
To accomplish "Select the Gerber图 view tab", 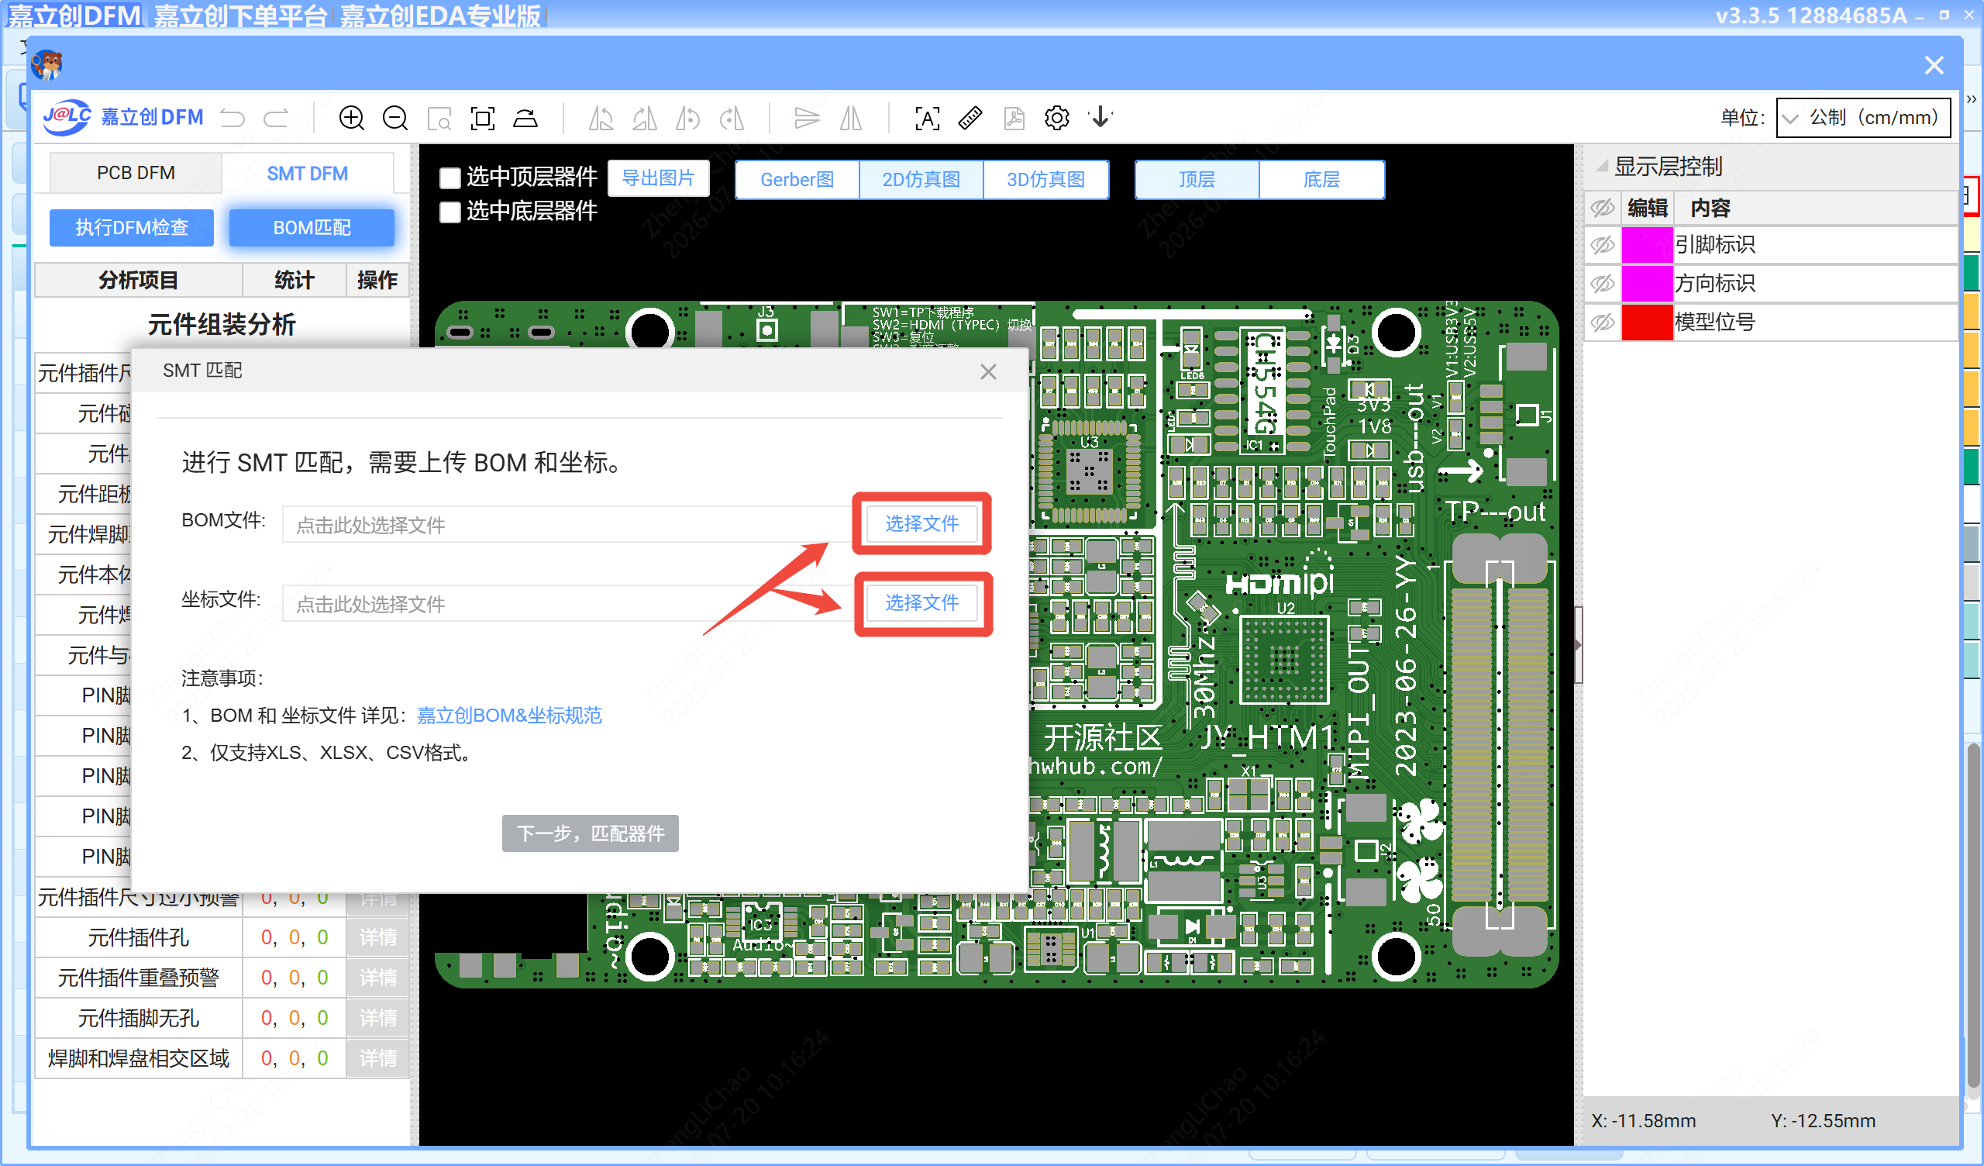I will pos(797,180).
